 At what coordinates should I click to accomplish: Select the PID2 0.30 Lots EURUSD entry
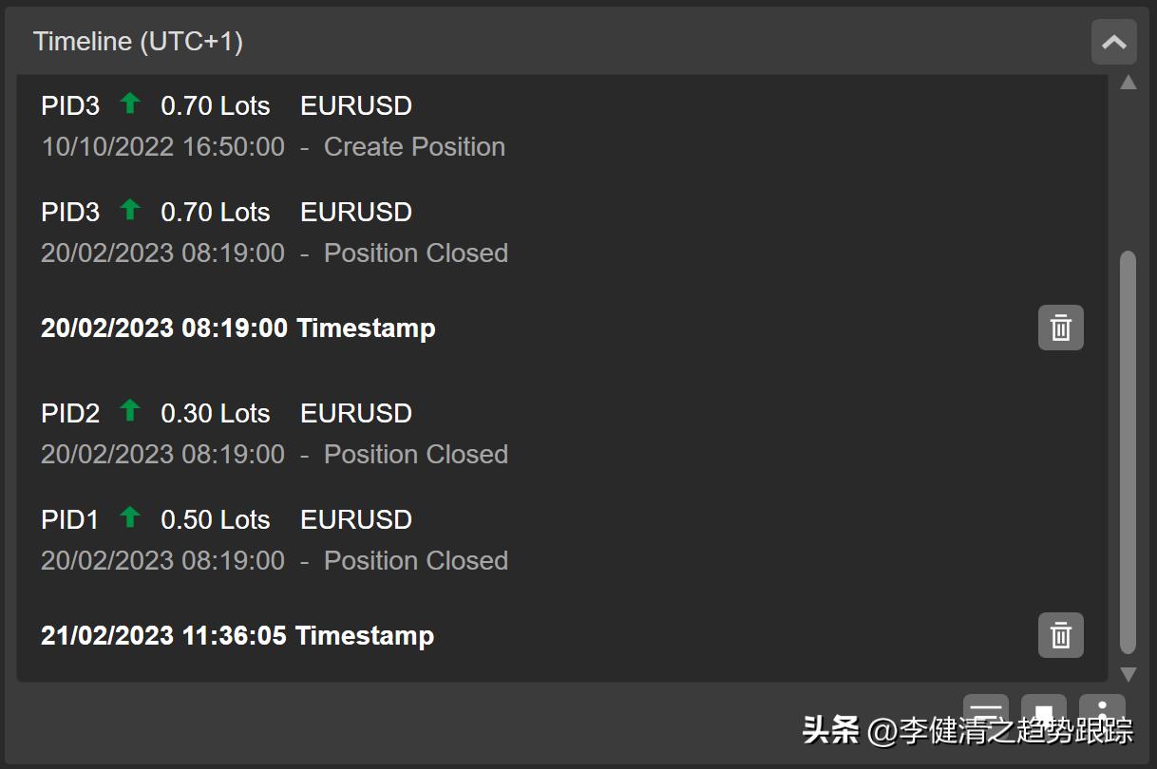(x=274, y=434)
